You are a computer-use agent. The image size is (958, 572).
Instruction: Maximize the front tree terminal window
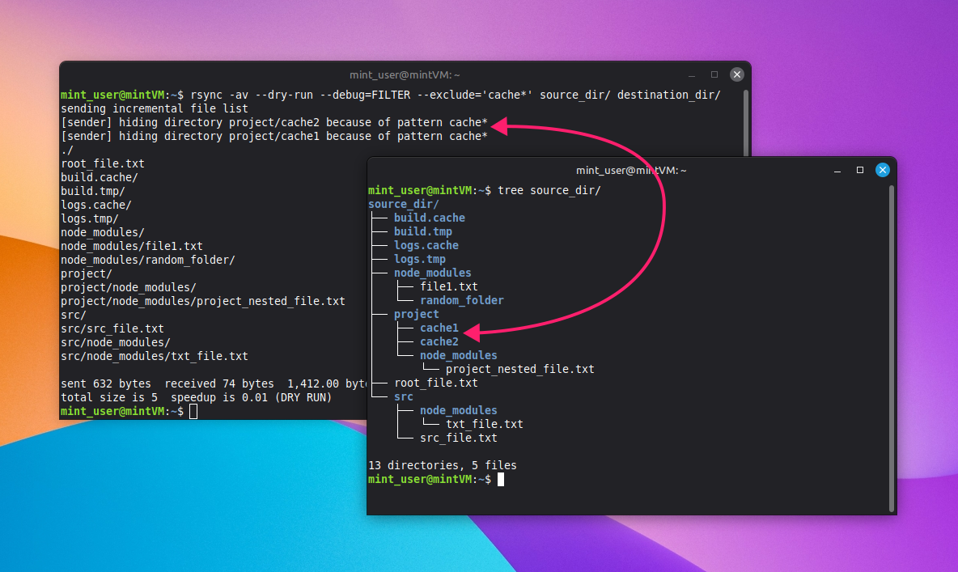[x=859, y=170]
